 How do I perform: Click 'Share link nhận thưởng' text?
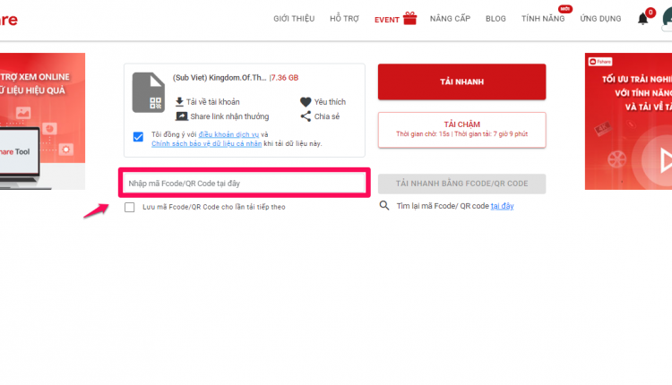click(229, 116)
